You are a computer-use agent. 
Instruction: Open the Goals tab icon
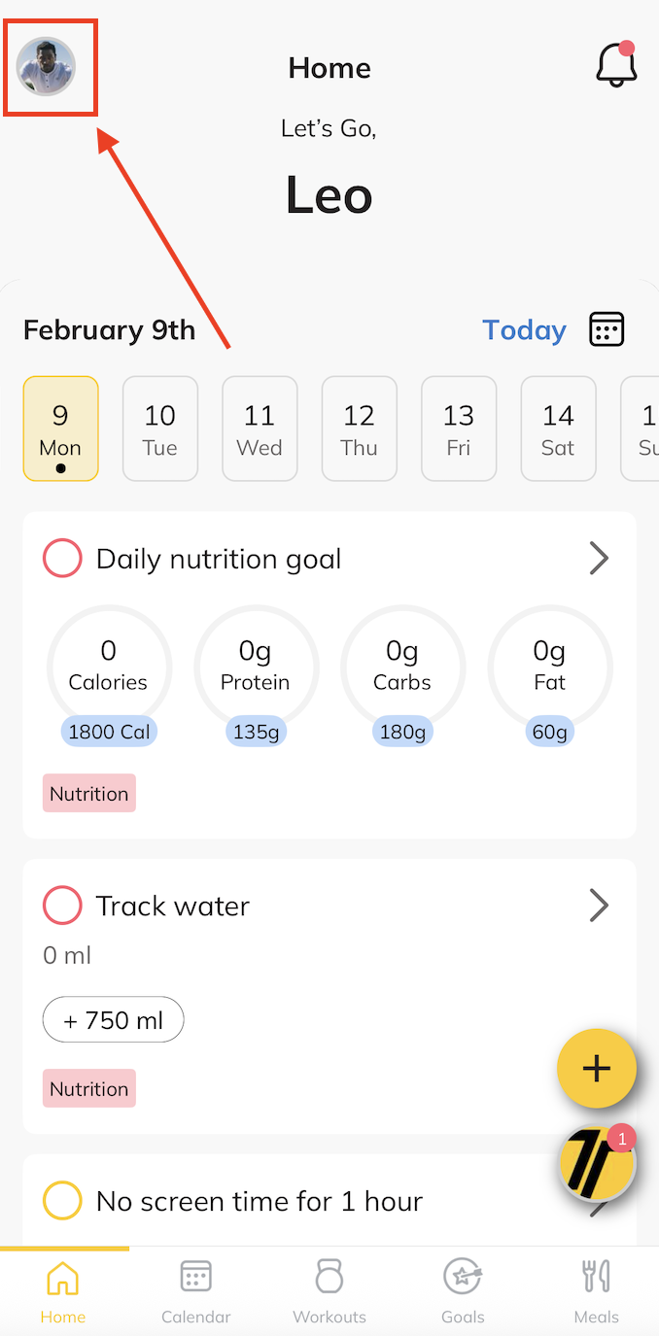coord(463,1288)
